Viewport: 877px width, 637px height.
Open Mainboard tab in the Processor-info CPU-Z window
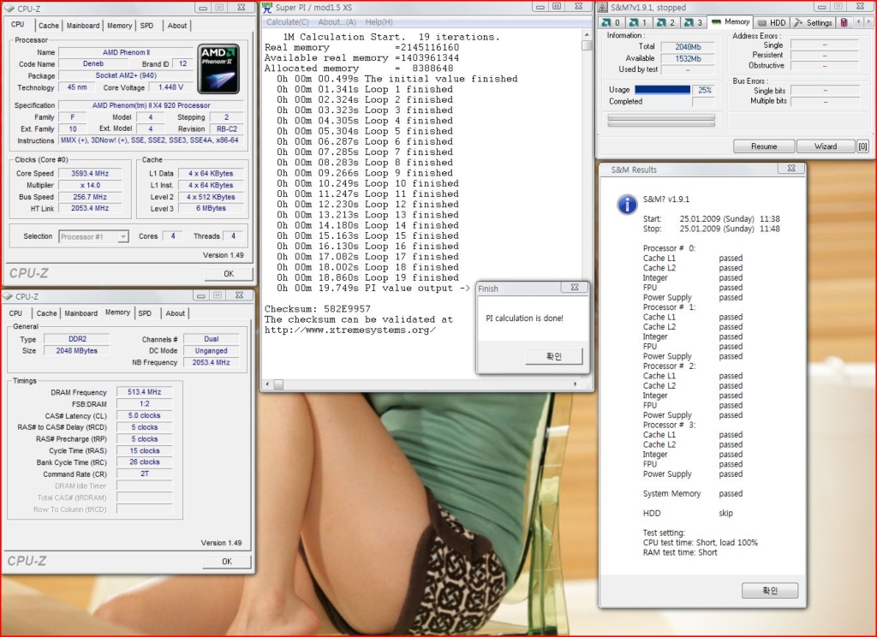83,26
